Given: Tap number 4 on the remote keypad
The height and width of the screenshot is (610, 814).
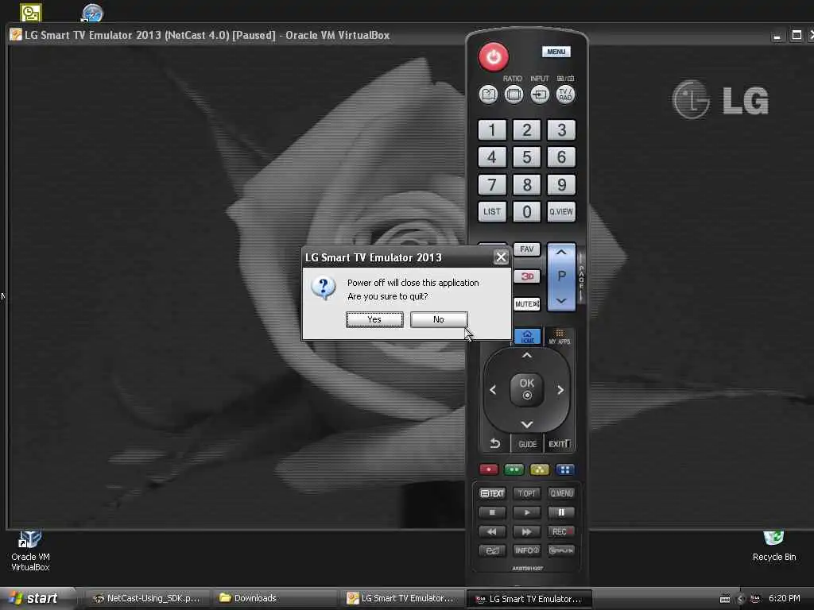Looking at the screenshot, I should 491,157.
